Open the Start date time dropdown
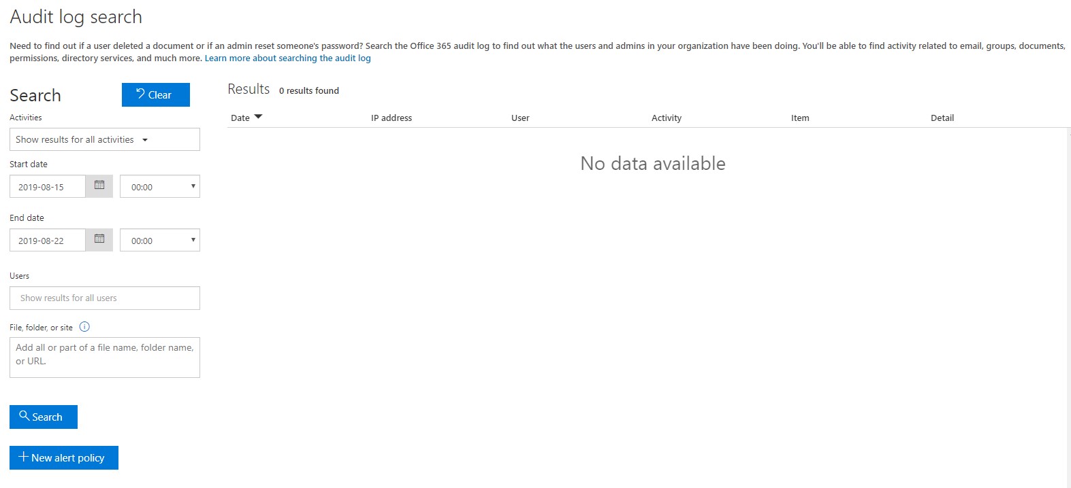This screenshot has width=1071, height=488. coord(160,186)
